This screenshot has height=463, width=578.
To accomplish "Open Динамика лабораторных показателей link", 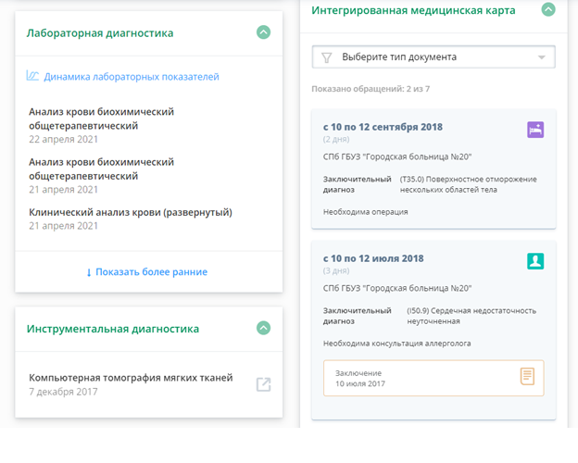I will tap(132, 77).
